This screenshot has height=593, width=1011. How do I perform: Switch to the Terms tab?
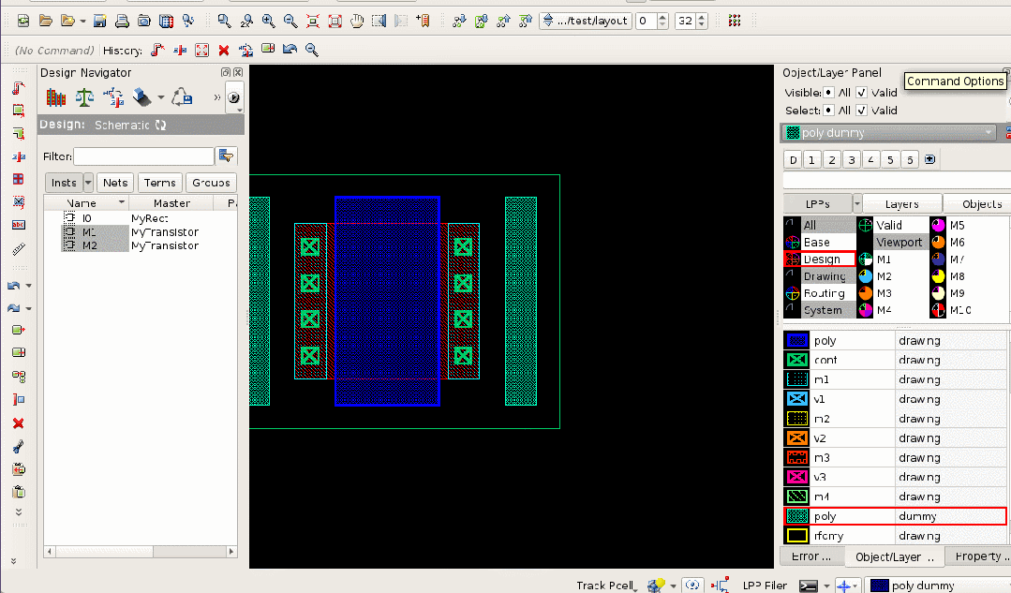(160, 183)
